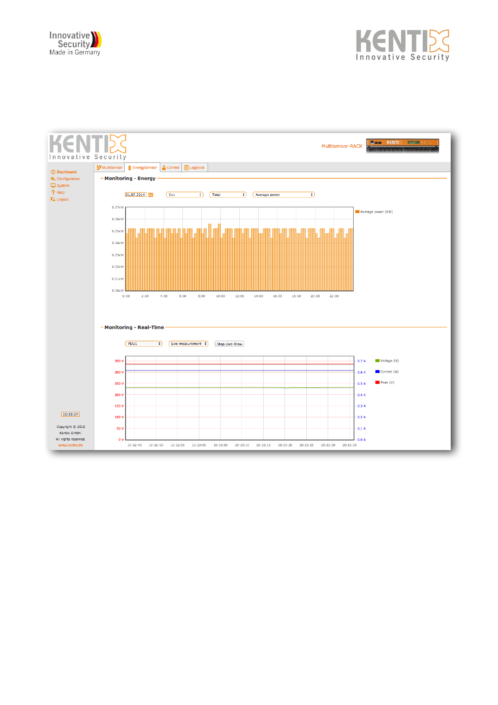Click the 12:00 time axis label
498x705 pixels.
[x=239, y=296]
